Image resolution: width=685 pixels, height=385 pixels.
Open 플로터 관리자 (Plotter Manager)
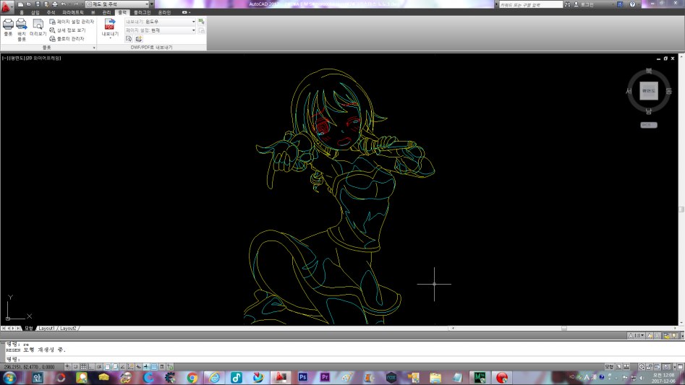tap(67, 39)
